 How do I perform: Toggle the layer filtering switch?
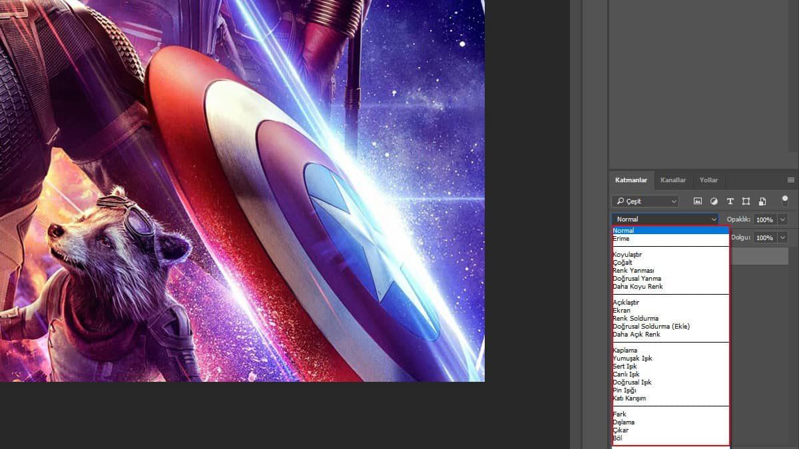[x=784, y=200]
